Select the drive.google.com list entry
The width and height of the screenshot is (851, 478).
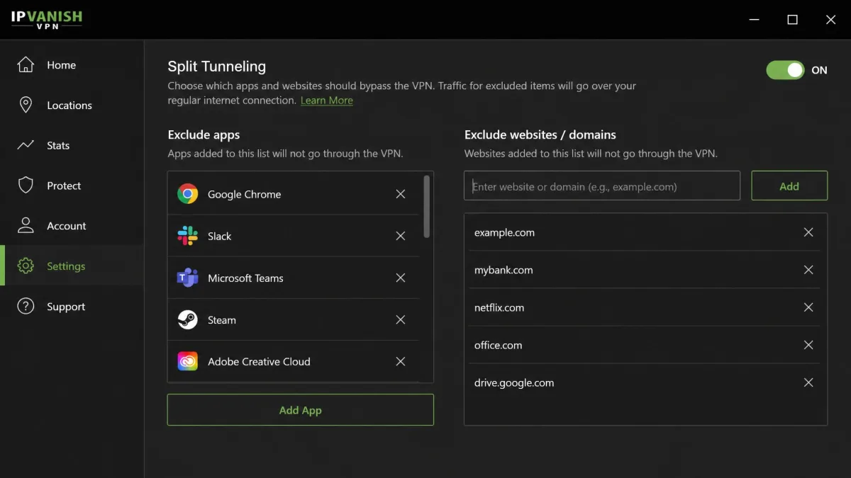[645, 382]
